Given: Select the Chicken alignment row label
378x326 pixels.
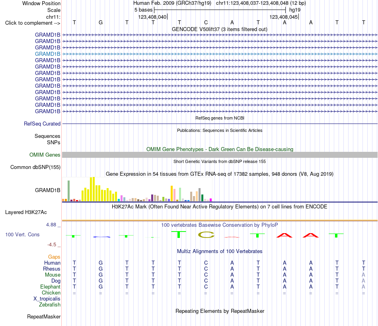Looking at the screenshot, I should (51, 293).
